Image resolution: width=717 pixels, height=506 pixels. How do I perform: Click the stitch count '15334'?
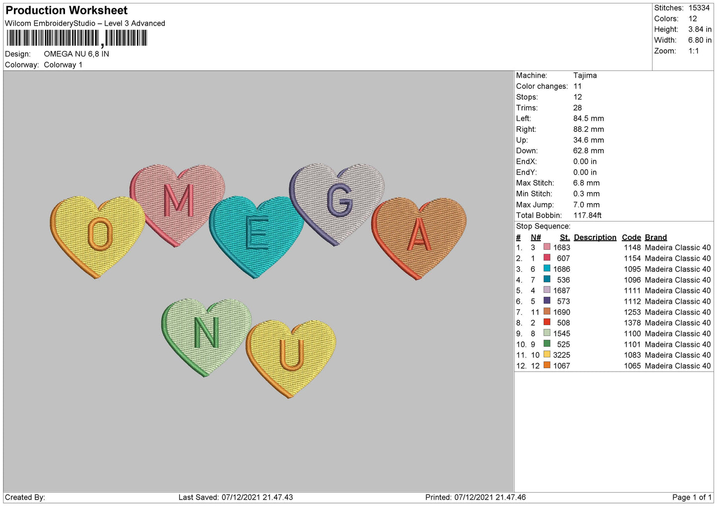(699, 8)
